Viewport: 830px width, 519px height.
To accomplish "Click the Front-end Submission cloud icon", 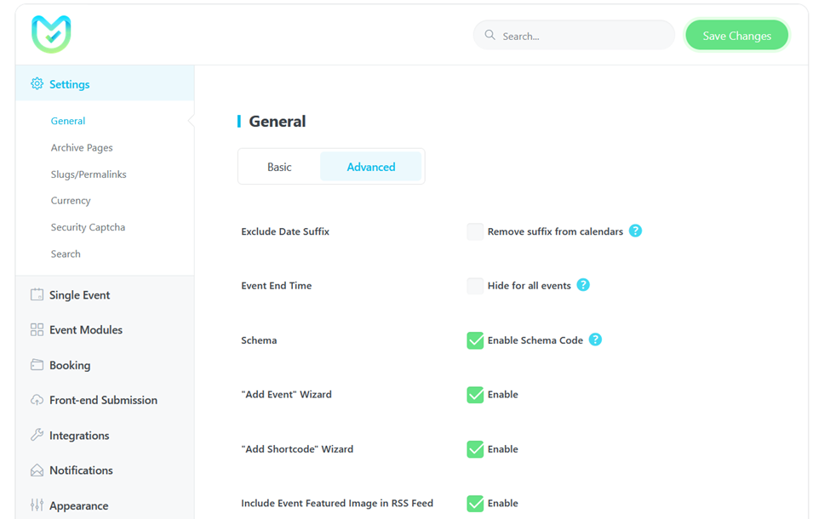I will point(37,400).
